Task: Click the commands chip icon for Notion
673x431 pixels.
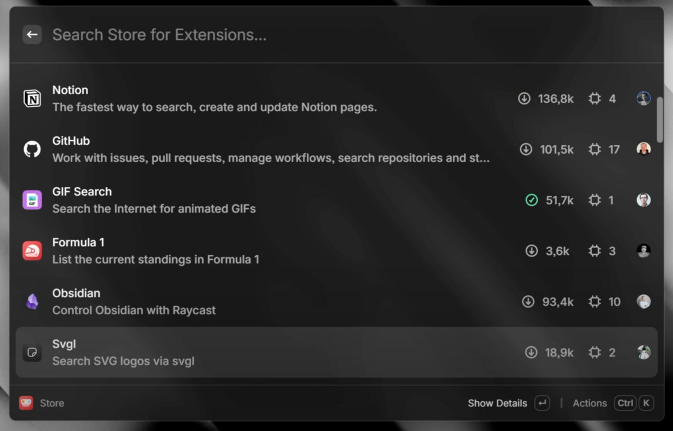Action: tap(594, 99)
